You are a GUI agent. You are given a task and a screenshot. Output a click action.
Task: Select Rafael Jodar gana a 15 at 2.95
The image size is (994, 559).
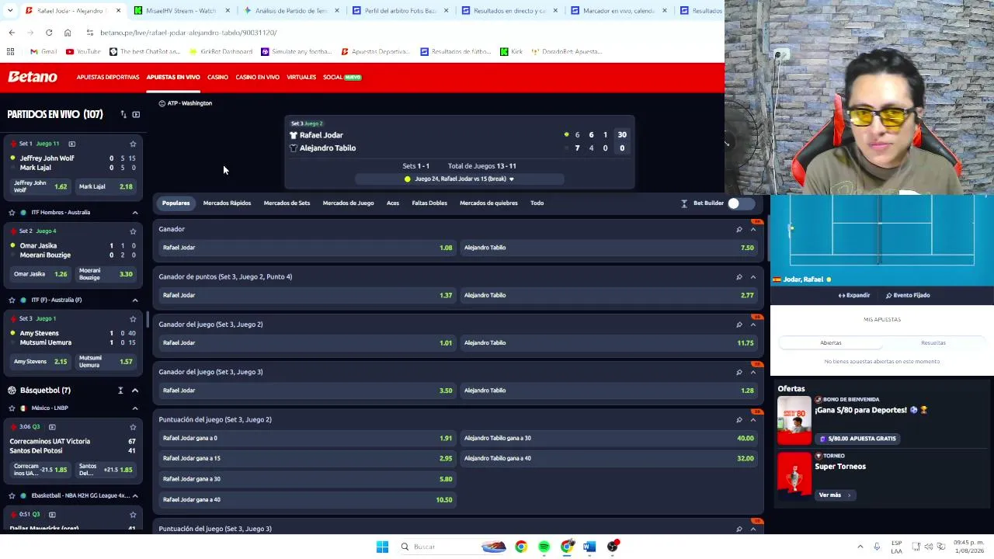click(x=307, y=458)
